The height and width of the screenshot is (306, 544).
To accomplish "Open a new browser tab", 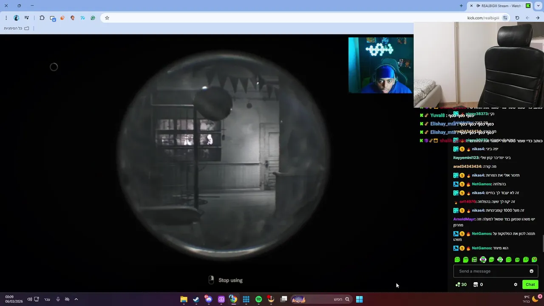I will click(461, 6).
